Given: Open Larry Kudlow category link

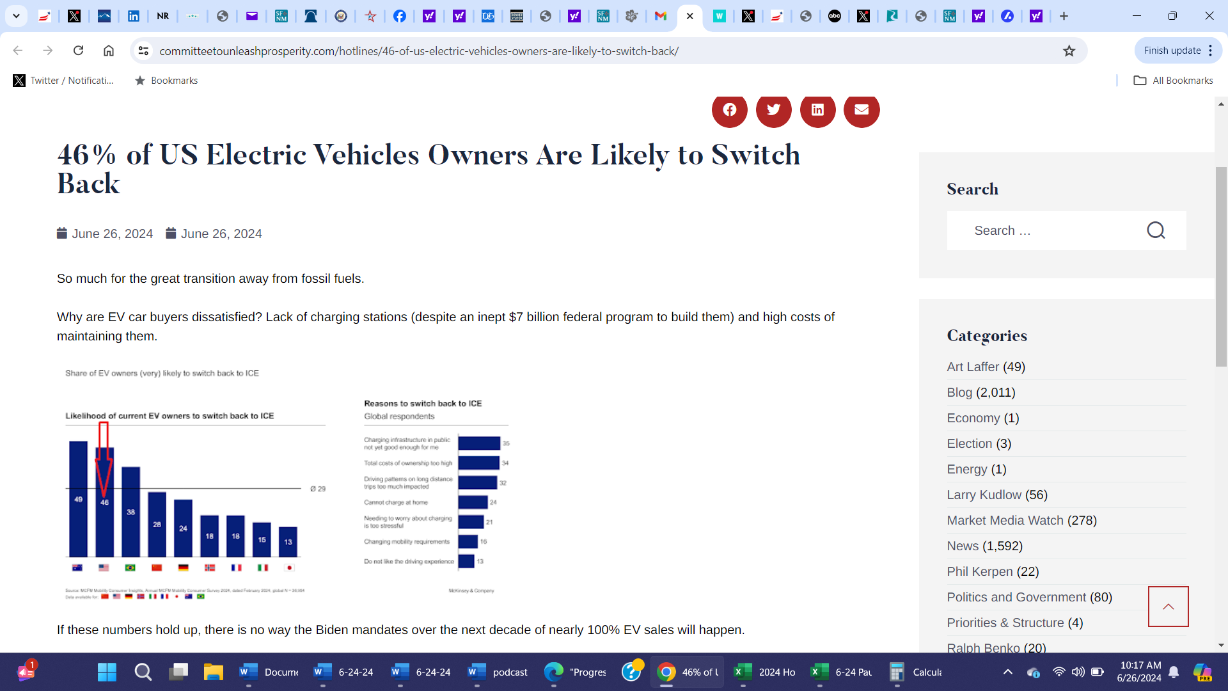Looking at the screenshot, I should point(984,495).
